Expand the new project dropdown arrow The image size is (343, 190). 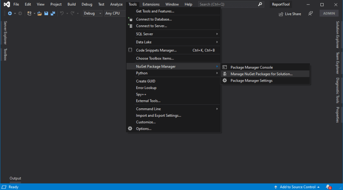[34, 13]
